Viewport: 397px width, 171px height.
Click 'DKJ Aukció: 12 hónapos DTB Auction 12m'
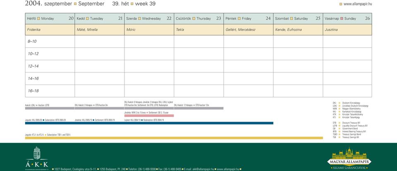pos(191,105)
